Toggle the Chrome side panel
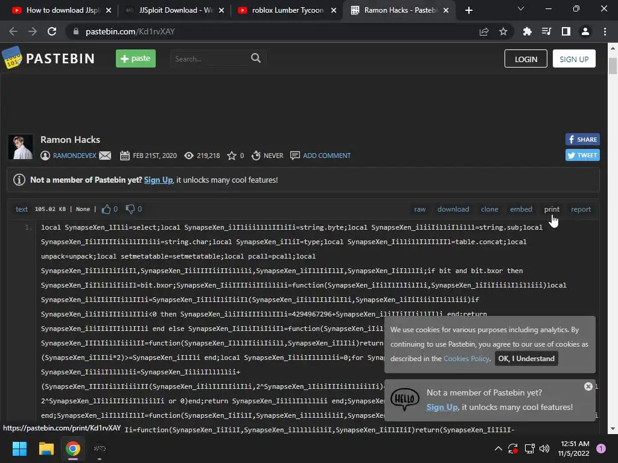This screenshot has width=618, height=463. (566, 31)
